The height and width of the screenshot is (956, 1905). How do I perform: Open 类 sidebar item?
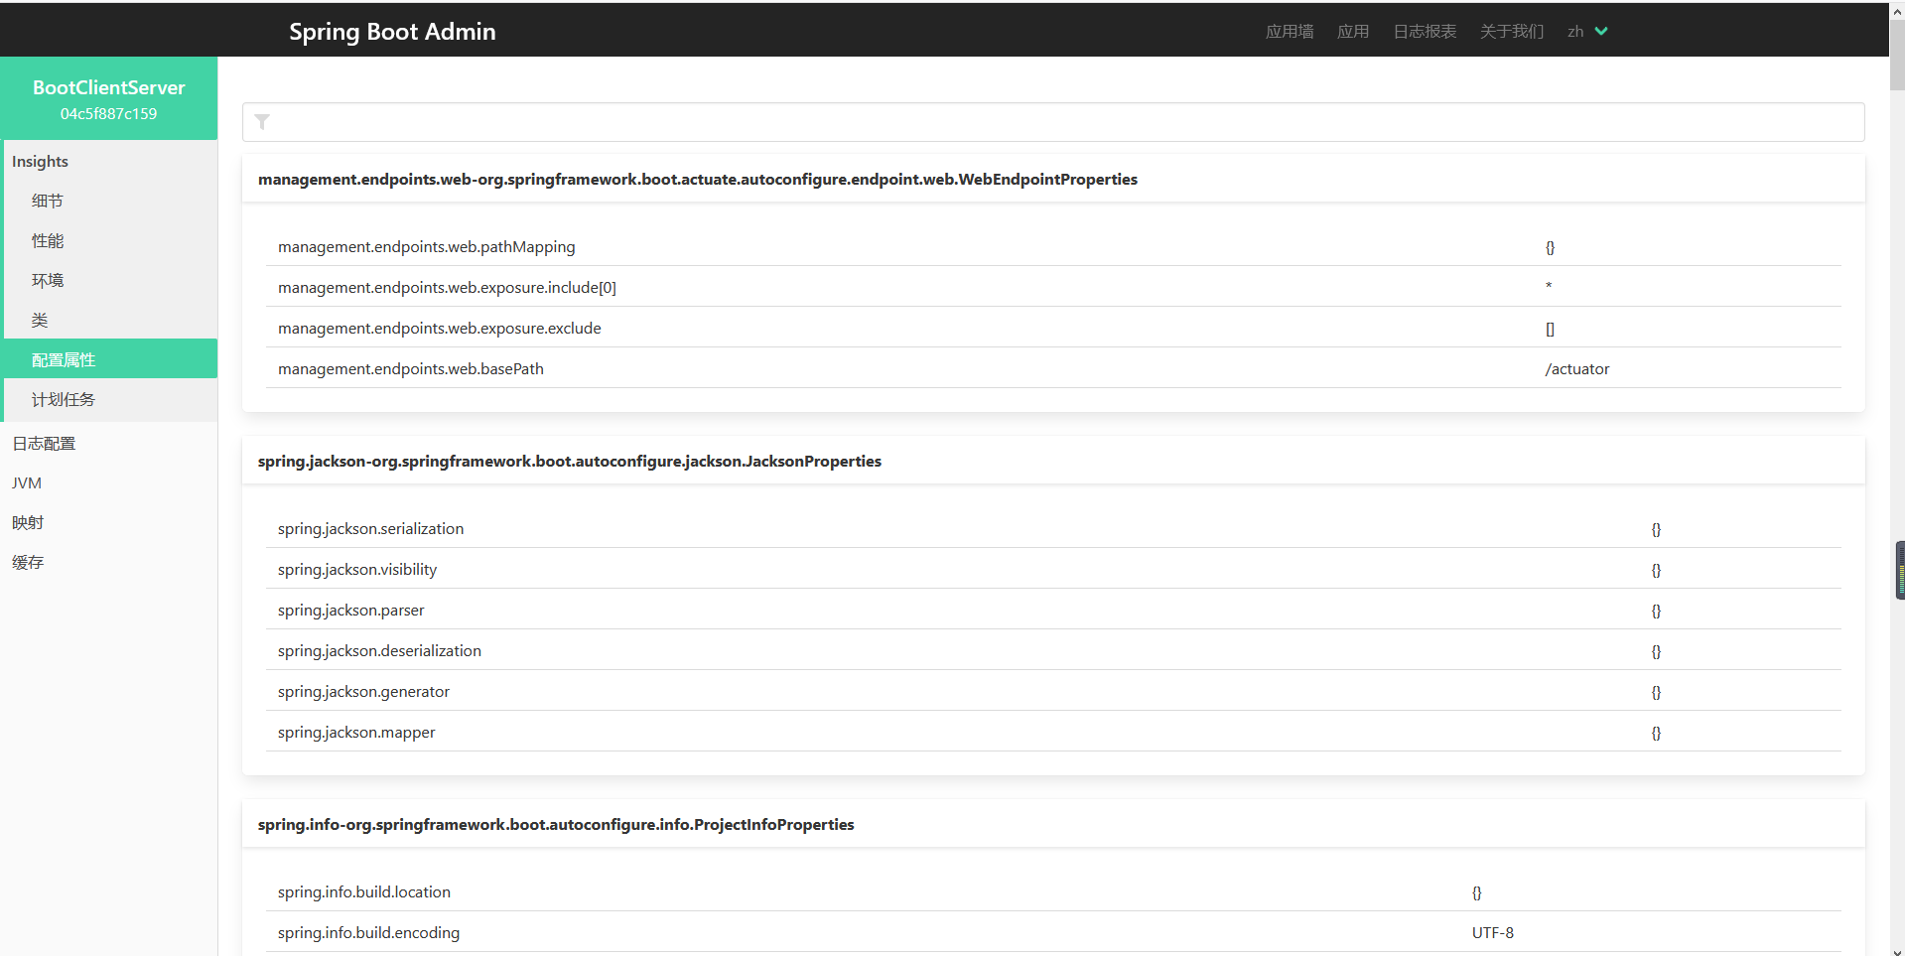click(x=40, y=320)
